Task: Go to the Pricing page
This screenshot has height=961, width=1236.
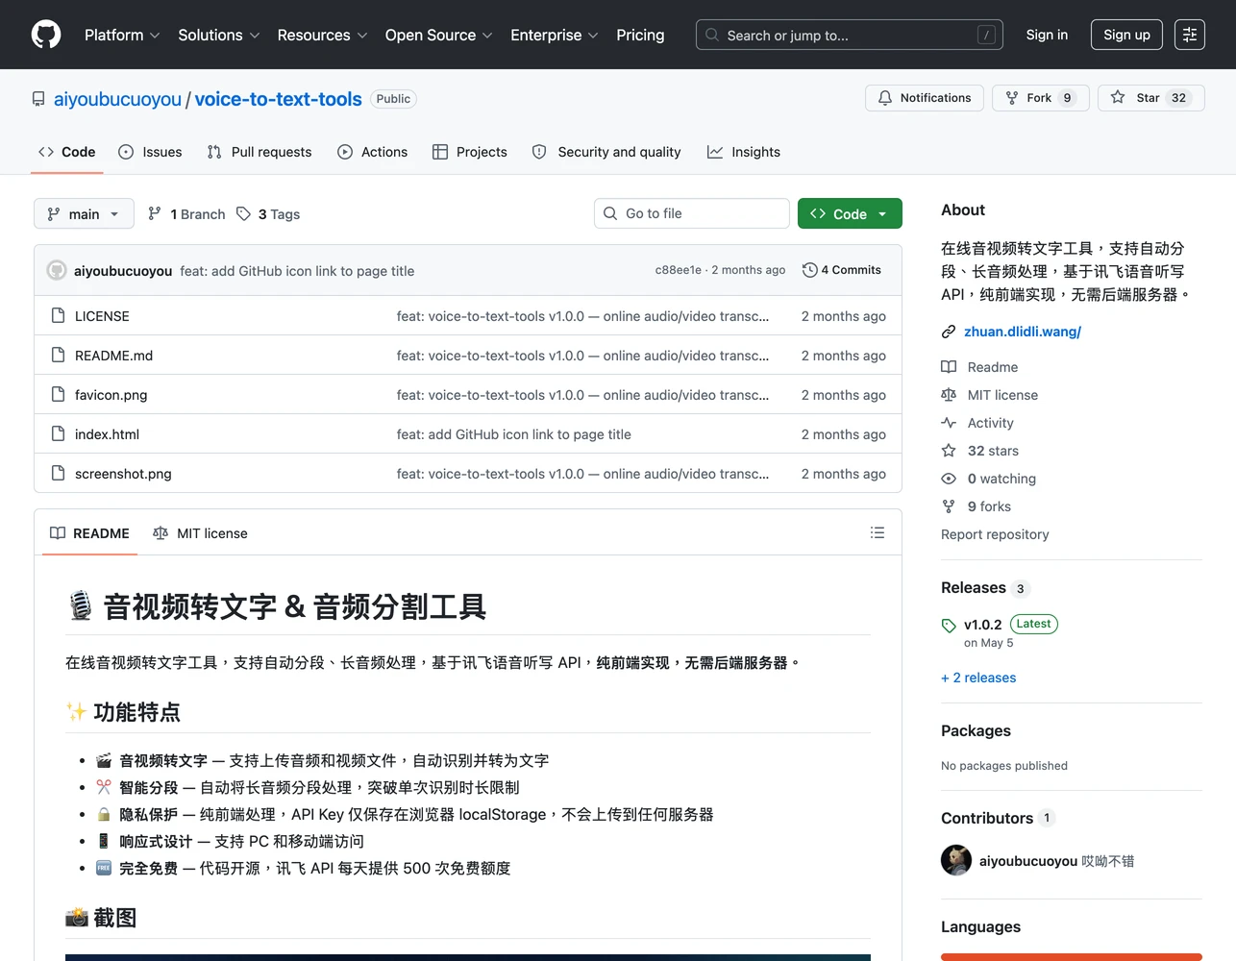Action: point(640,35)
